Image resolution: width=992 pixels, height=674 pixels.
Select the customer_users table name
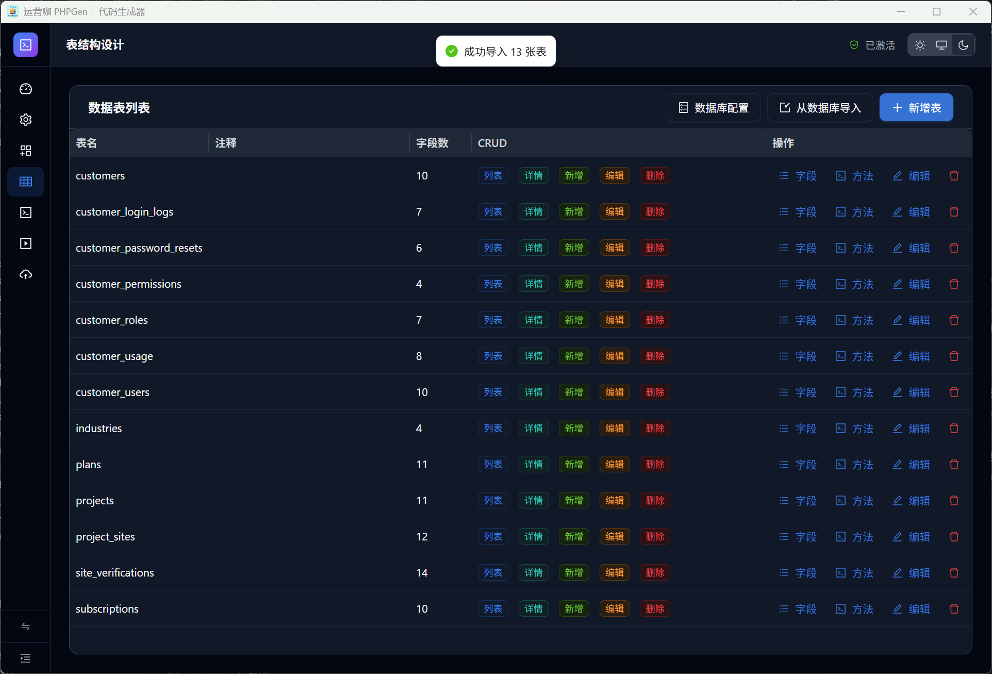112,392
